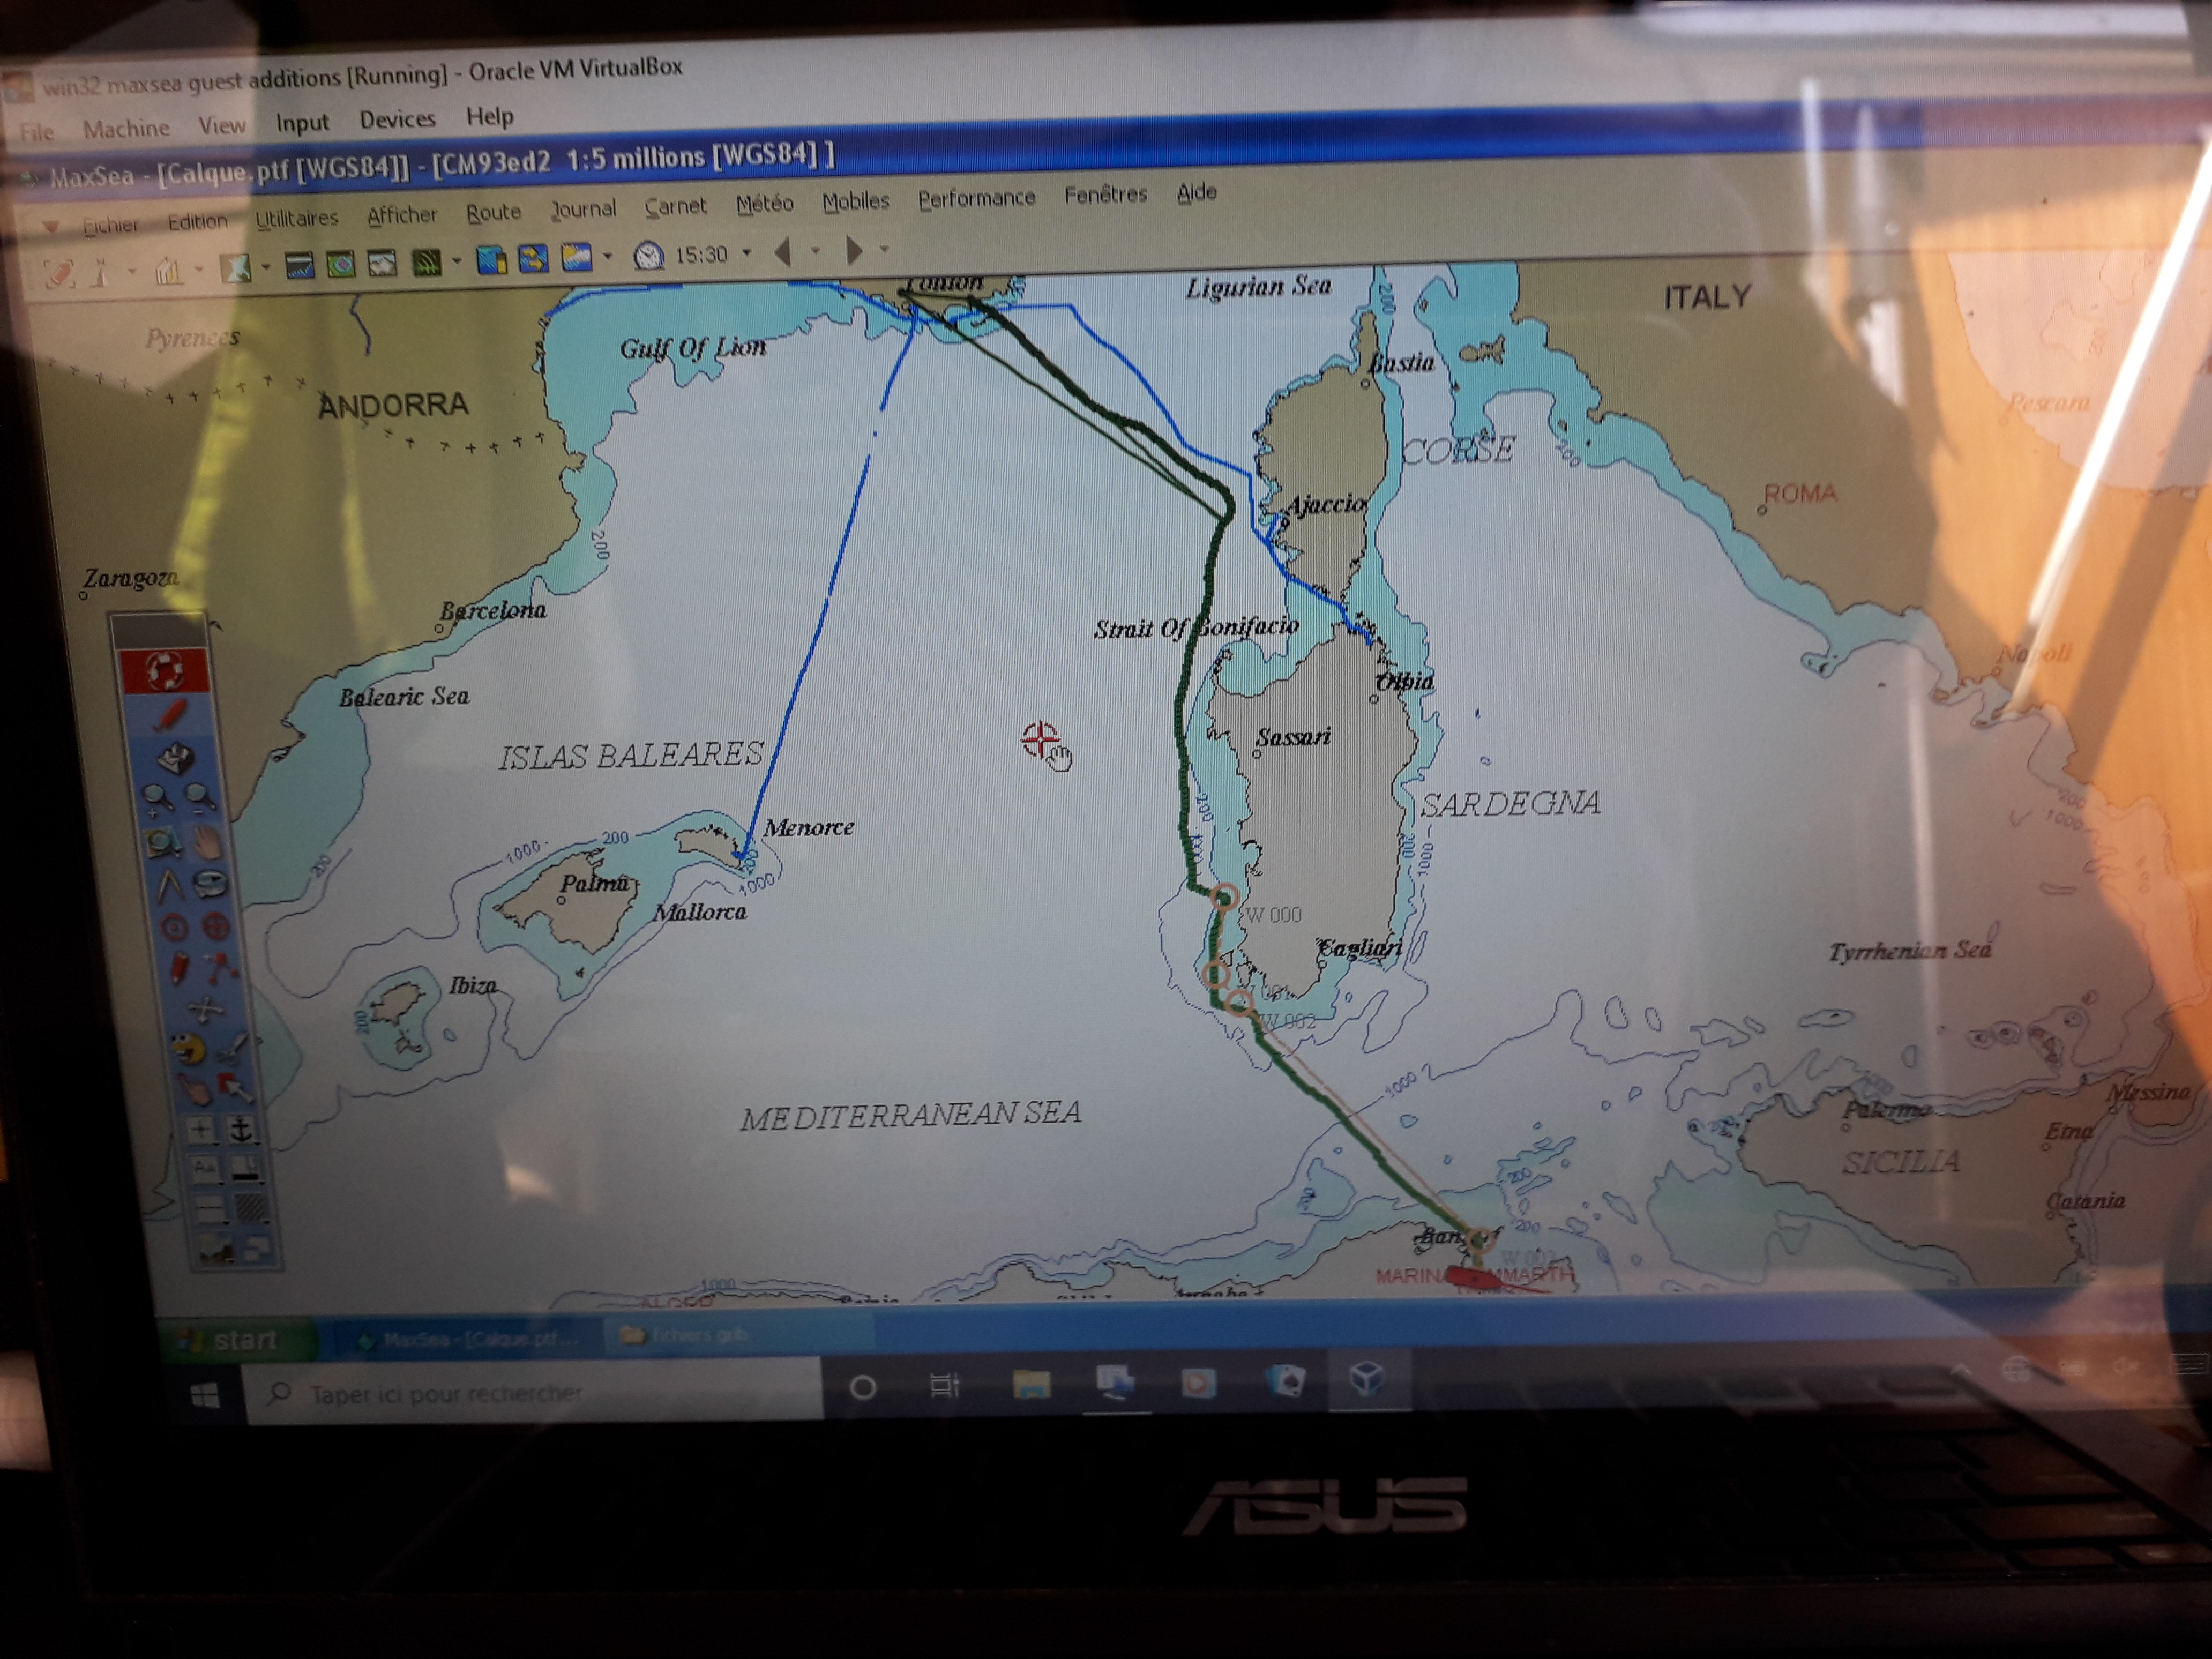Switch to MaxSea taskbar button
Screen dimensions: 2212x1659
[x=470, y=1338]
